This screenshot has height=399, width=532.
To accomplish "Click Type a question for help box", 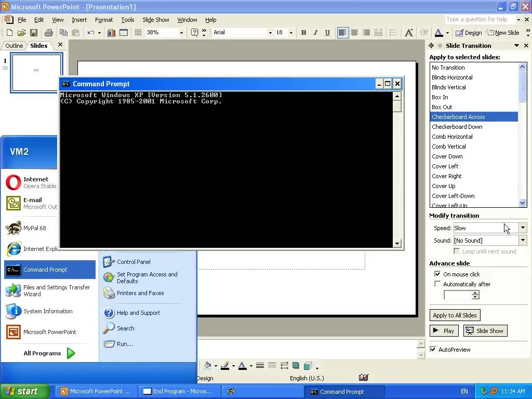I will coord(481,19).
